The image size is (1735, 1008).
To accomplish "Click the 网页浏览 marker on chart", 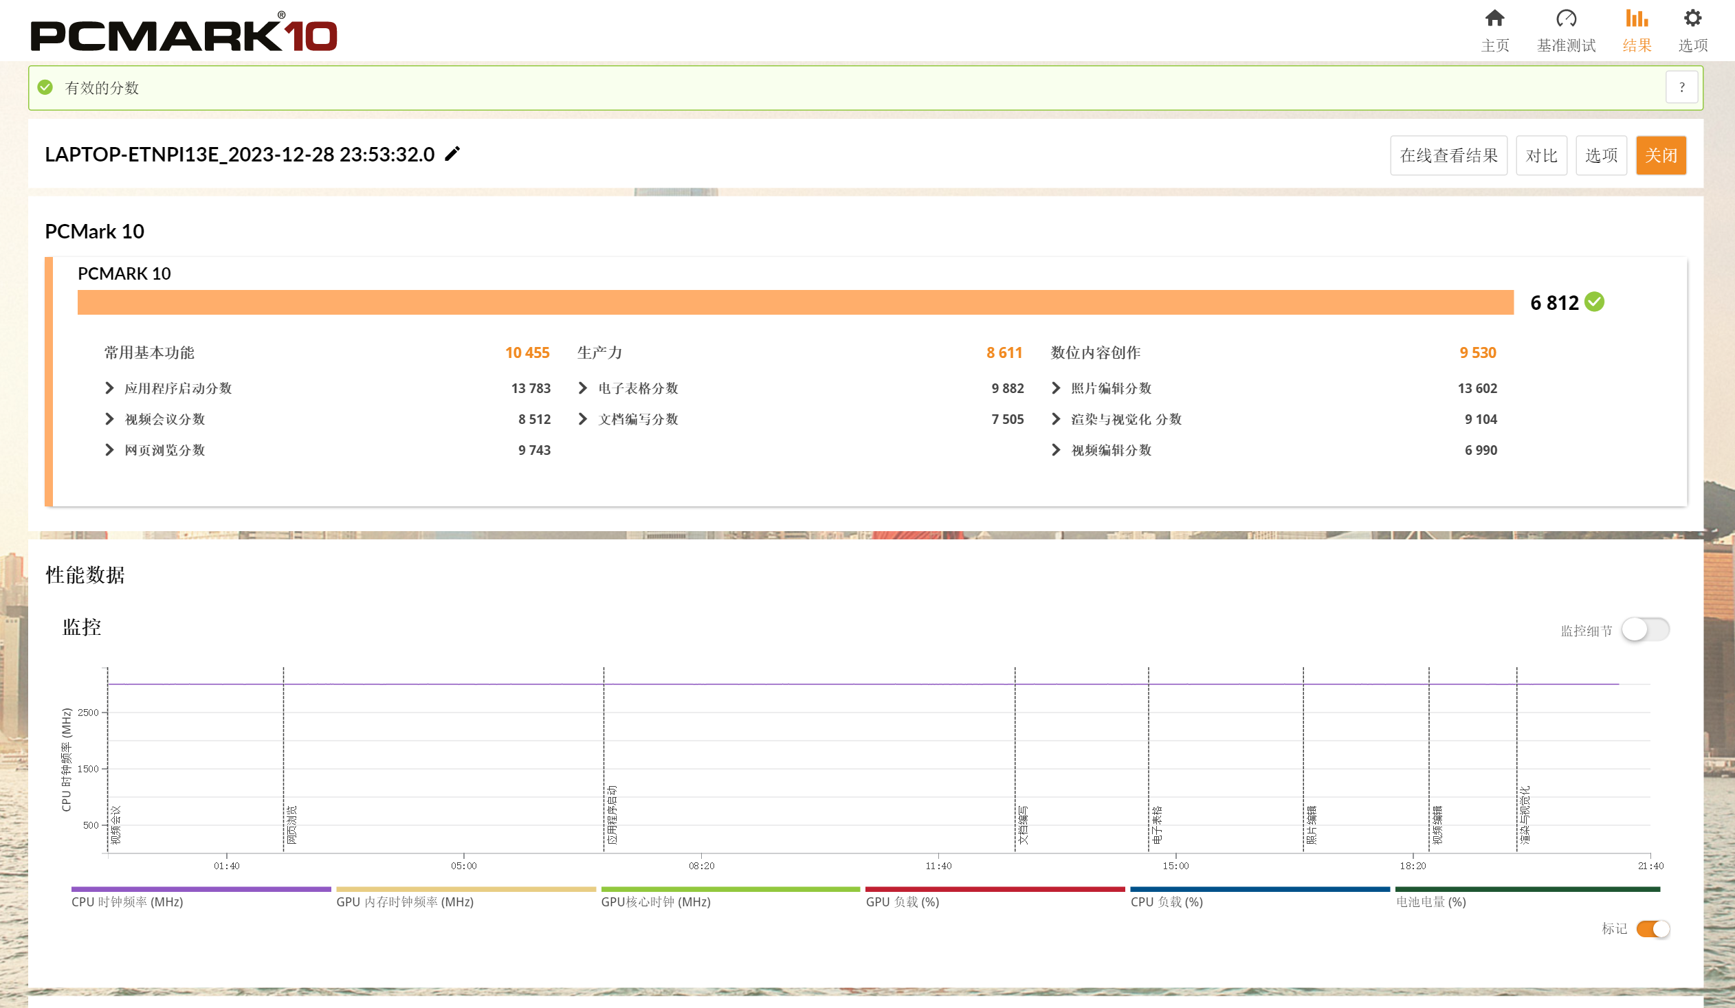I will [291, 825].
